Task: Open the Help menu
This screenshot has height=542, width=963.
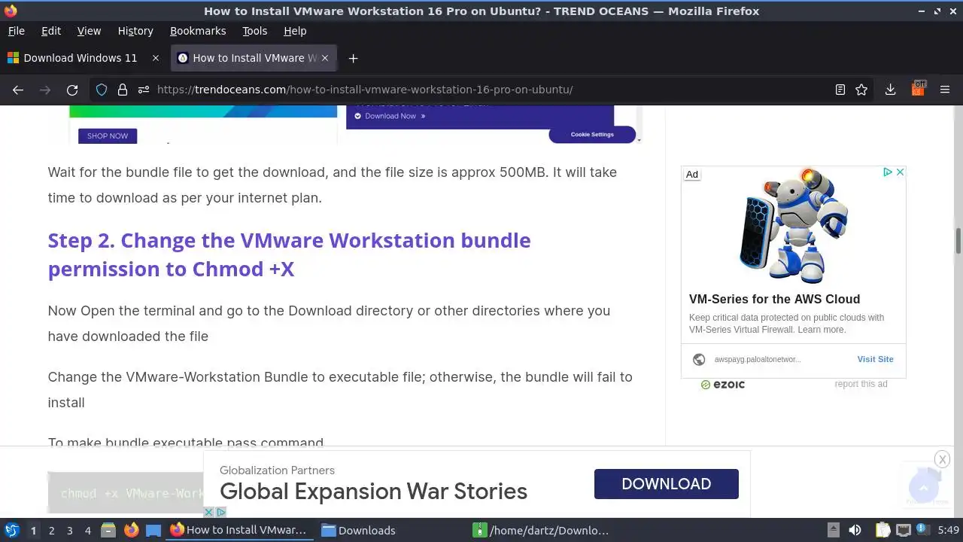Action: point(295,31)
